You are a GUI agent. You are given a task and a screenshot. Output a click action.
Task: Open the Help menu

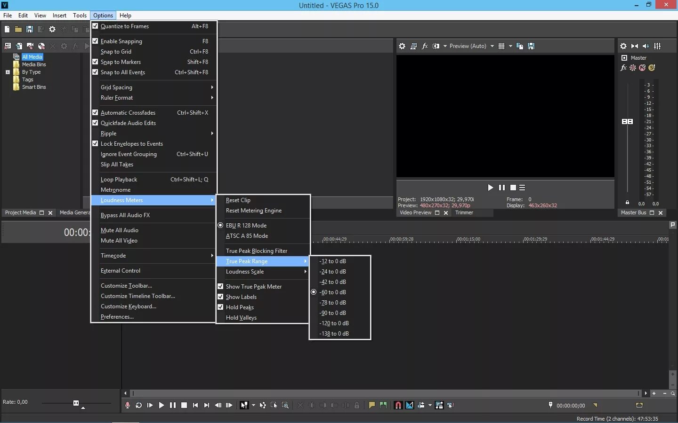[x=125, y=16]
